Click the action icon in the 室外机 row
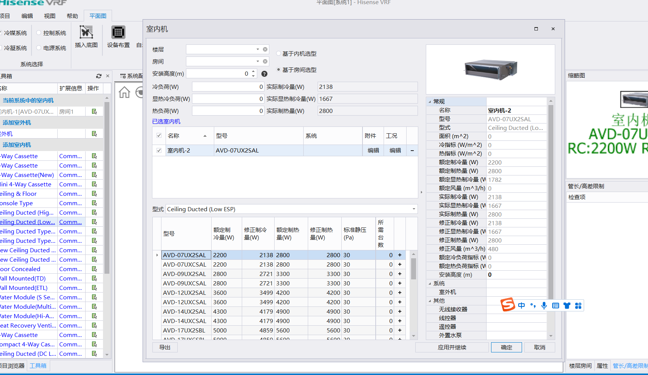 94,134
